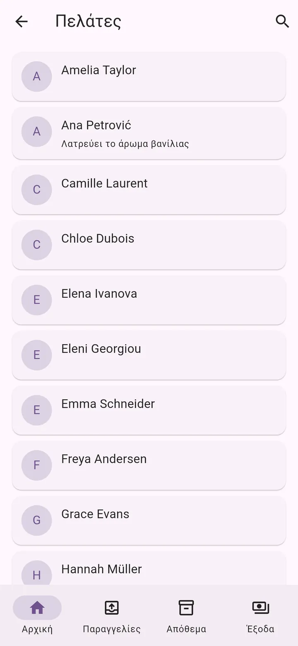Tap the expenses money icon
This screenshot has height=646, width=298.
click(261, 608)
